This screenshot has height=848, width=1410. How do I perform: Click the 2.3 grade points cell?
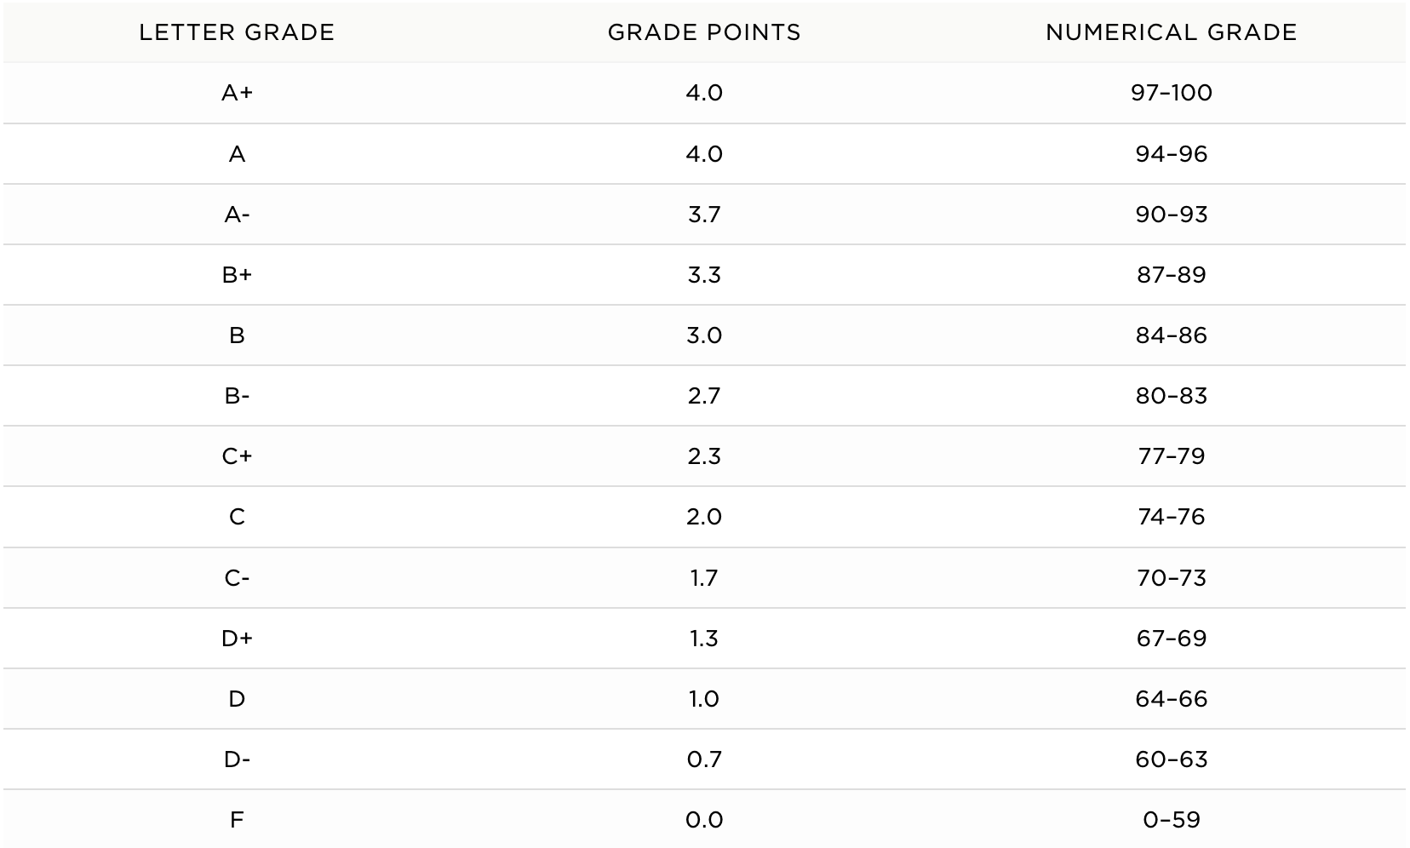[x=704, y=456]
